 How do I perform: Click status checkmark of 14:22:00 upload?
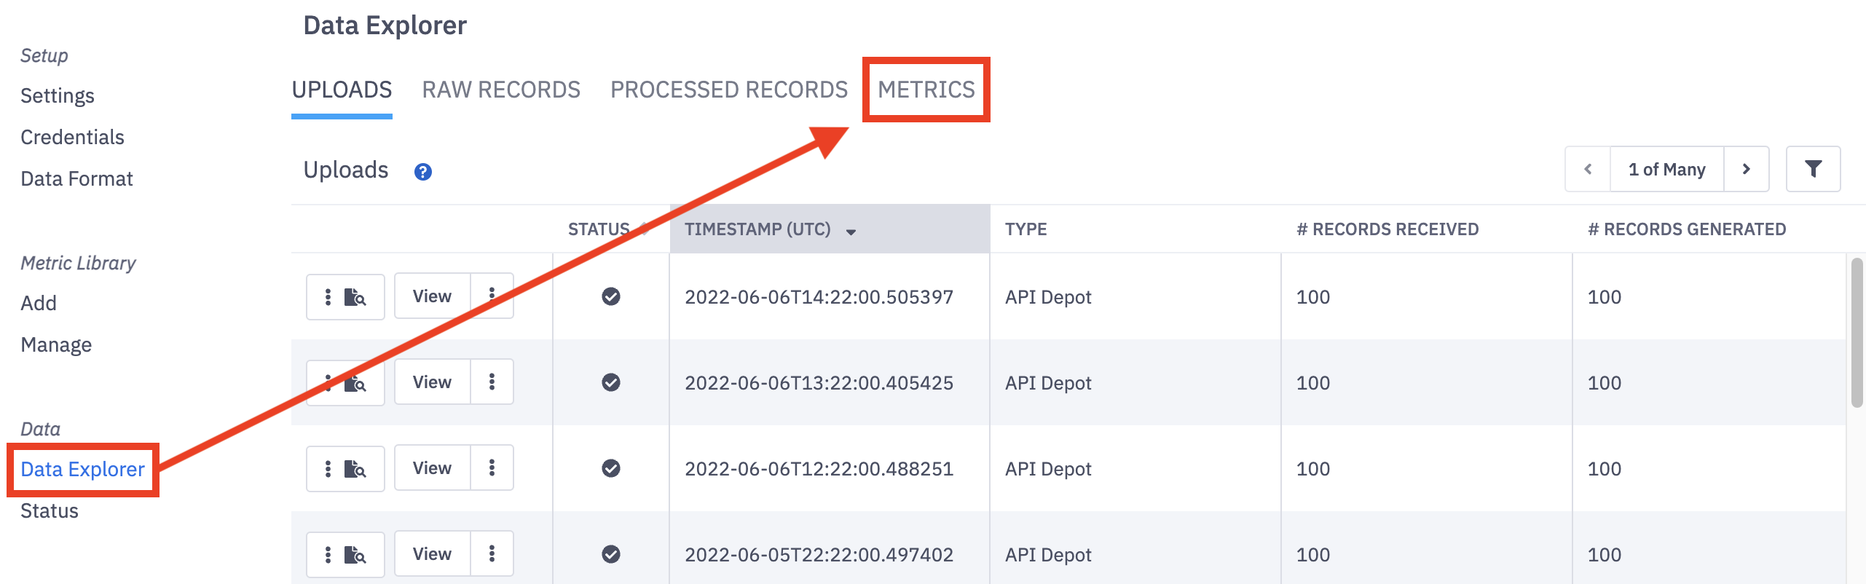pos(610,296)
